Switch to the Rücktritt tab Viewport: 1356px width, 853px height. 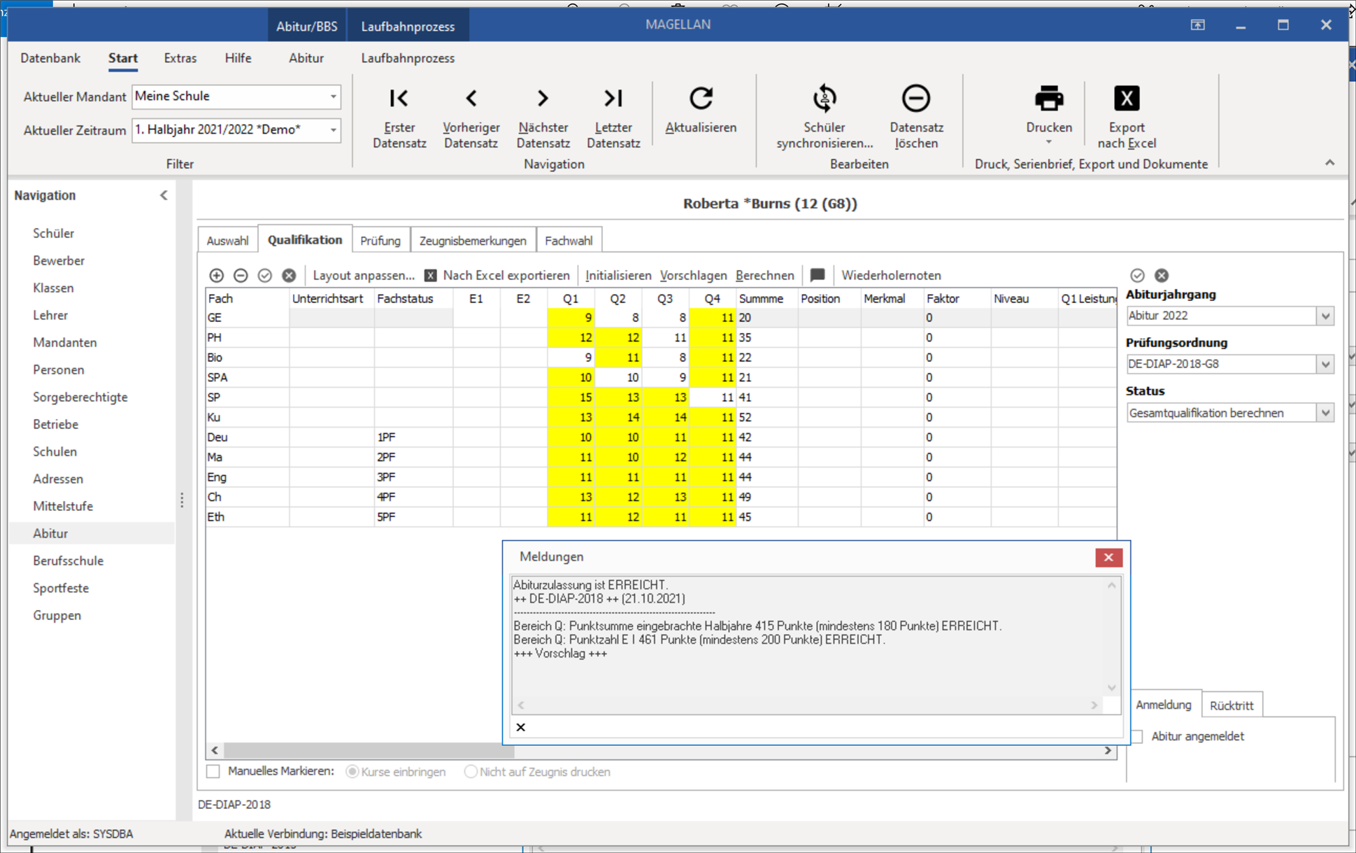1232,705
